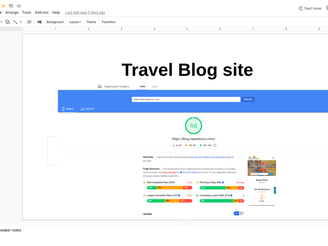
Task: Open the Tools menu
Action: click(x=27, y=12)
